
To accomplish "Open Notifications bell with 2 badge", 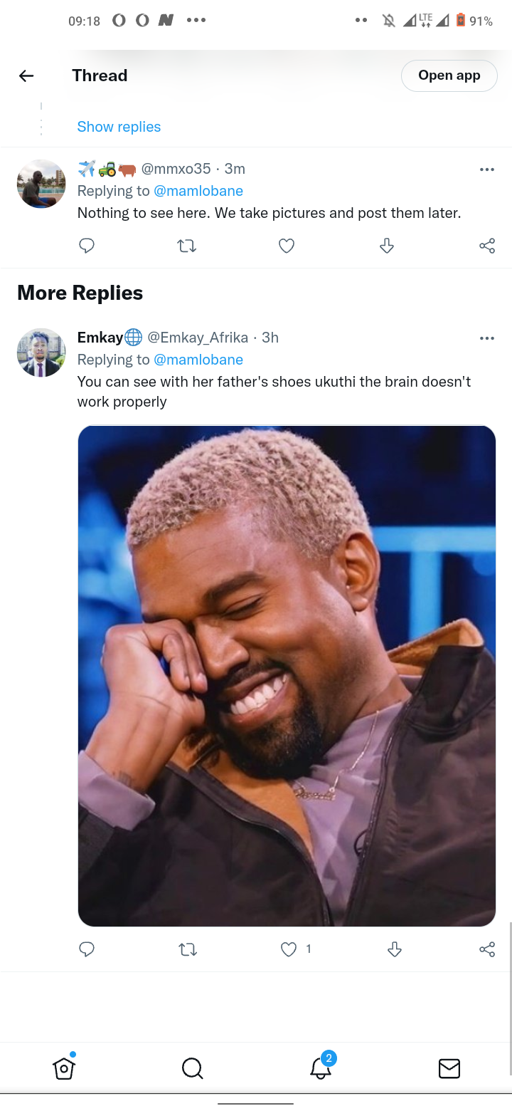I will [322, 1066].
